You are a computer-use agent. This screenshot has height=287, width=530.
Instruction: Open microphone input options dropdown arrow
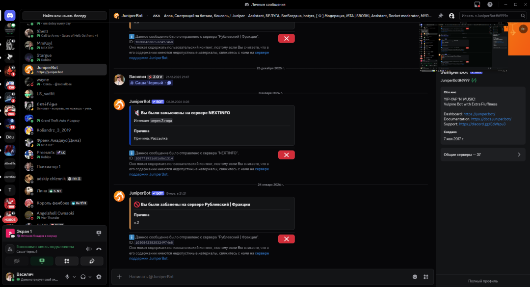coord(75,277)
